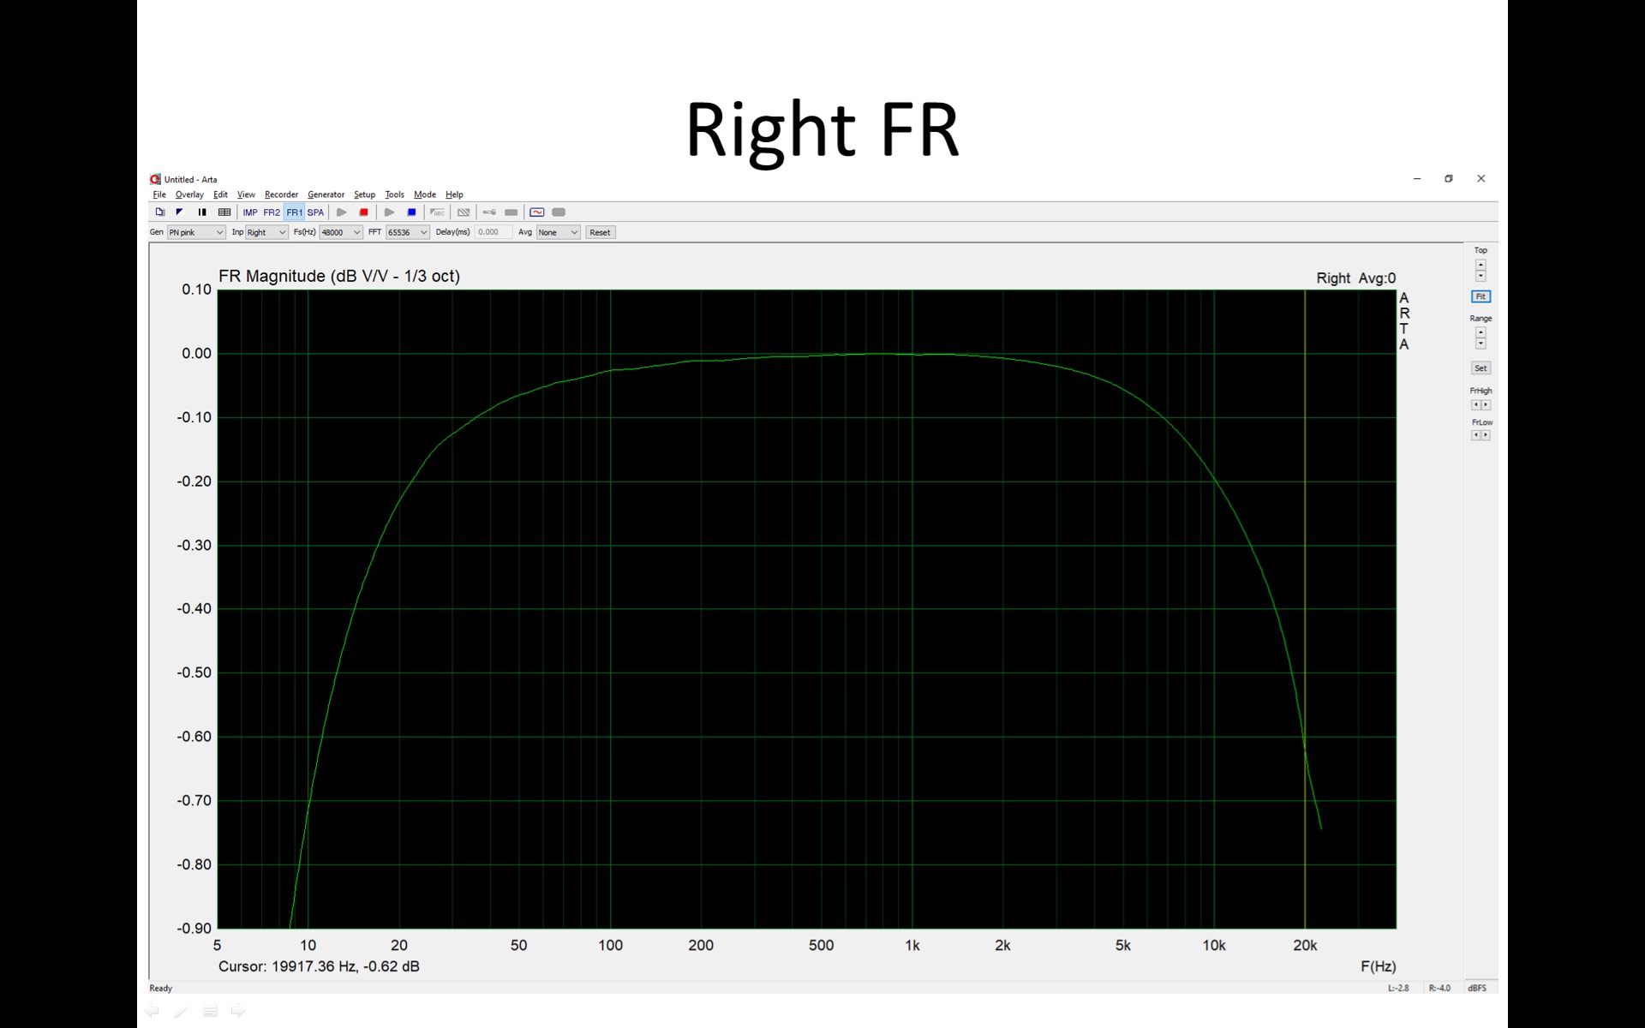Click the 'FR Magnitude (dB V/V - 1/3 oct)' title
The width and height of the screenshot is (1645, 1028).
(339, 276)
